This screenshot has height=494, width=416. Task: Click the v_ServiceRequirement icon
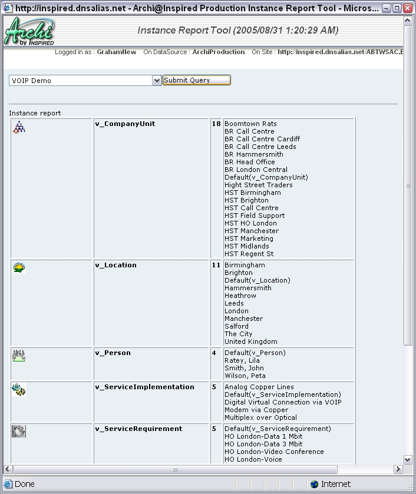point(19,432)
